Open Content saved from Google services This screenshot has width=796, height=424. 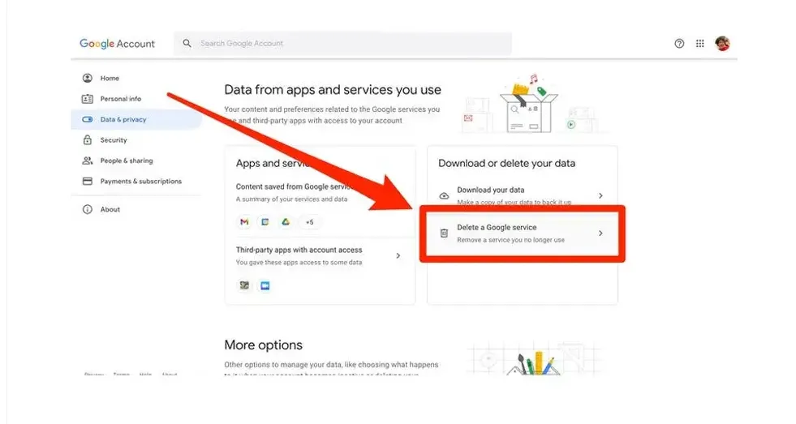coord(320,193)
